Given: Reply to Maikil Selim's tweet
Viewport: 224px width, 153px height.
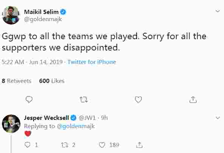Looking at the screenshot, I should (29, 99).
